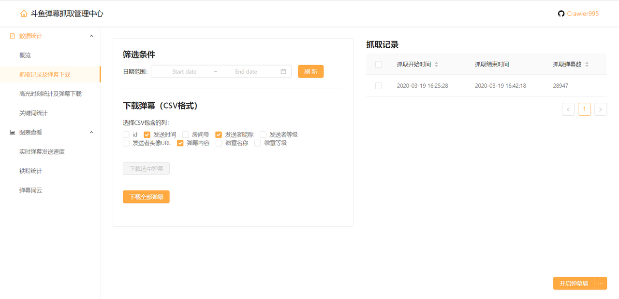619x299 pixels.
Task: Uncheck the 发送者昵称 column checkbox
Action: pos(219,135)
